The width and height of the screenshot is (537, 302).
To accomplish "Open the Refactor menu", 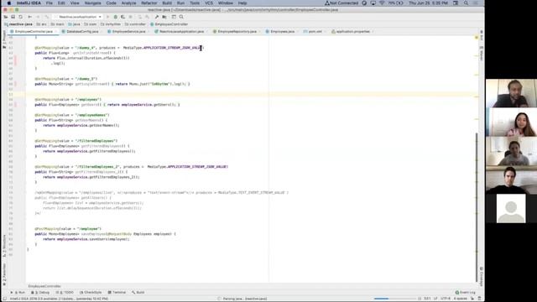I will click(x=149, y=3).
